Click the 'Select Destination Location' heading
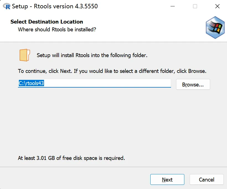This screenshot has height=189, width=227. pos(47,22)
